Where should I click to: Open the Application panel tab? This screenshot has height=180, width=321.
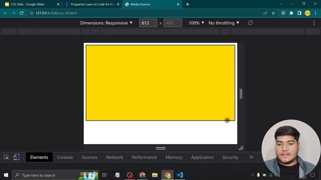[x=202, y=157]
